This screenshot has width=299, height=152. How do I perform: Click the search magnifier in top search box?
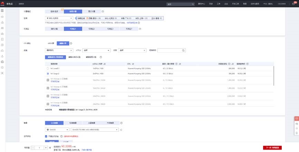193,4
